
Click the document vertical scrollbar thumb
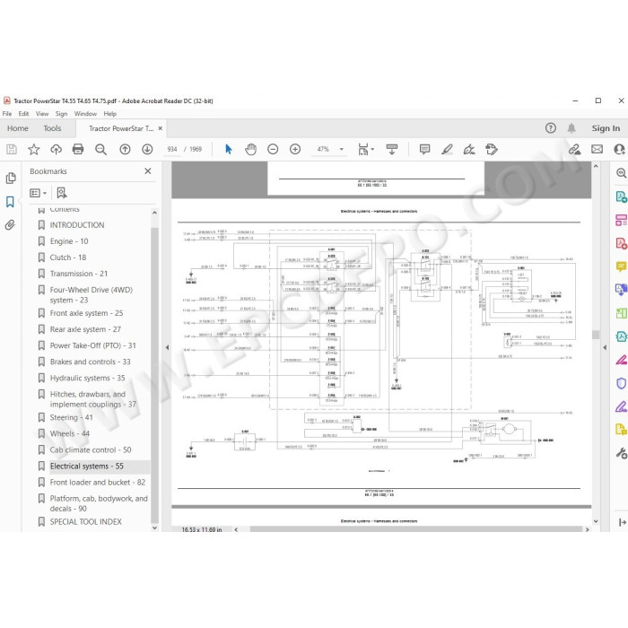(x=596, y=335)
